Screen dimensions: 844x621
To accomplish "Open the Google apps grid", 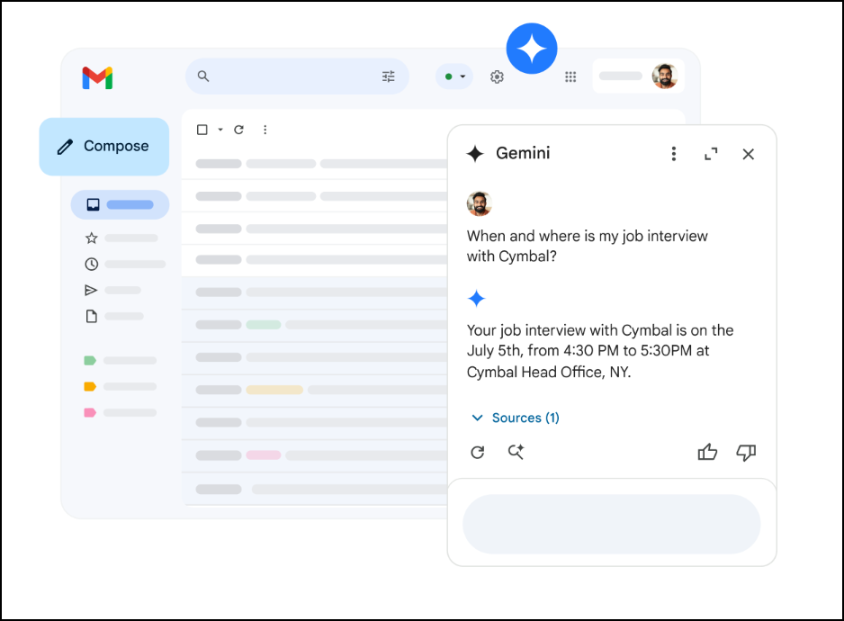I will [570, 77].
